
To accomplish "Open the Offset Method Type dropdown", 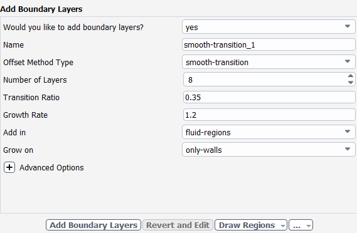I will [269, 62].
